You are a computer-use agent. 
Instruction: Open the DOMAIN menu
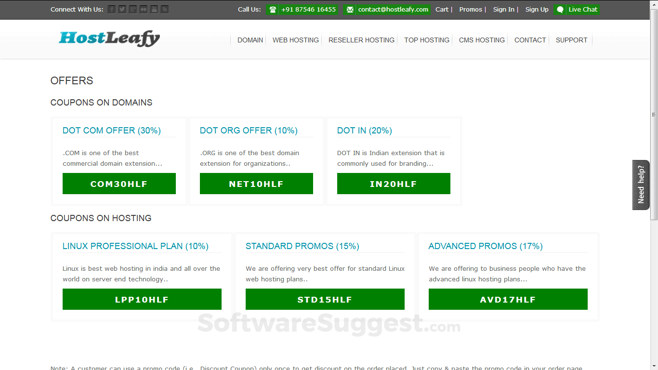click(250, 40)
